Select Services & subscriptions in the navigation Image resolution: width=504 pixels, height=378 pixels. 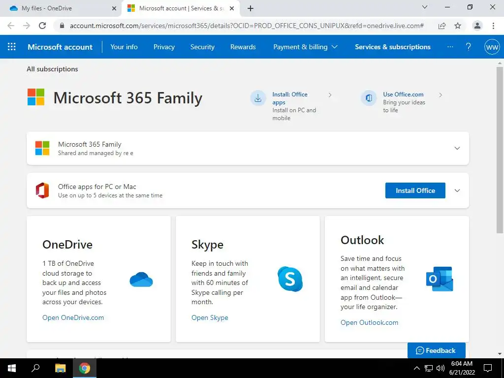click(x=392, y=47)
